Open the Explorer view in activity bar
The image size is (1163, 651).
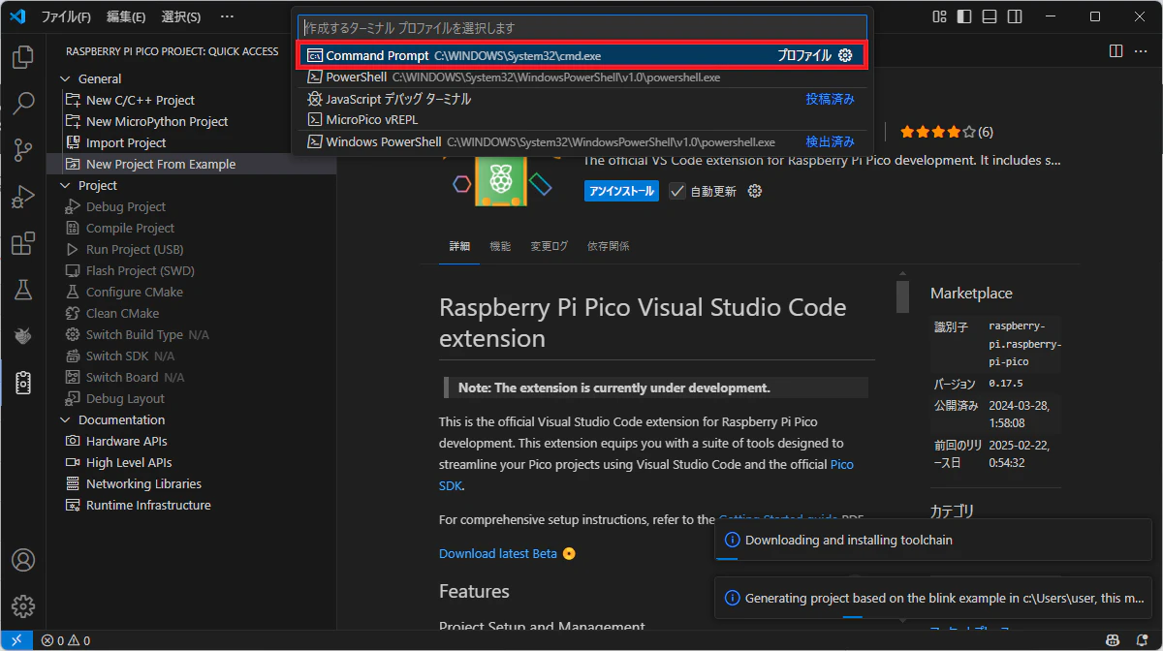tap(22, 57)
